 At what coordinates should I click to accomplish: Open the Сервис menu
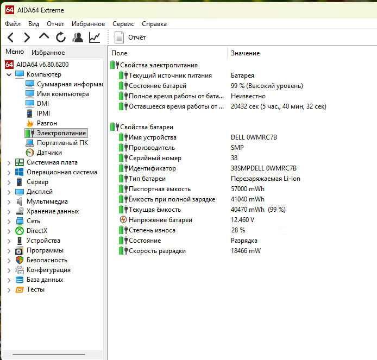123,24
